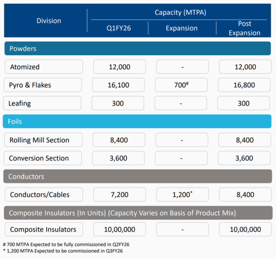Click the Composite Insulators (In Units) section bar
276x258 pixels.
138,213
